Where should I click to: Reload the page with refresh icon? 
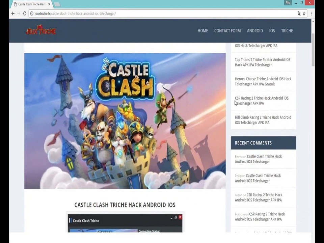click(x=25, y=13)
